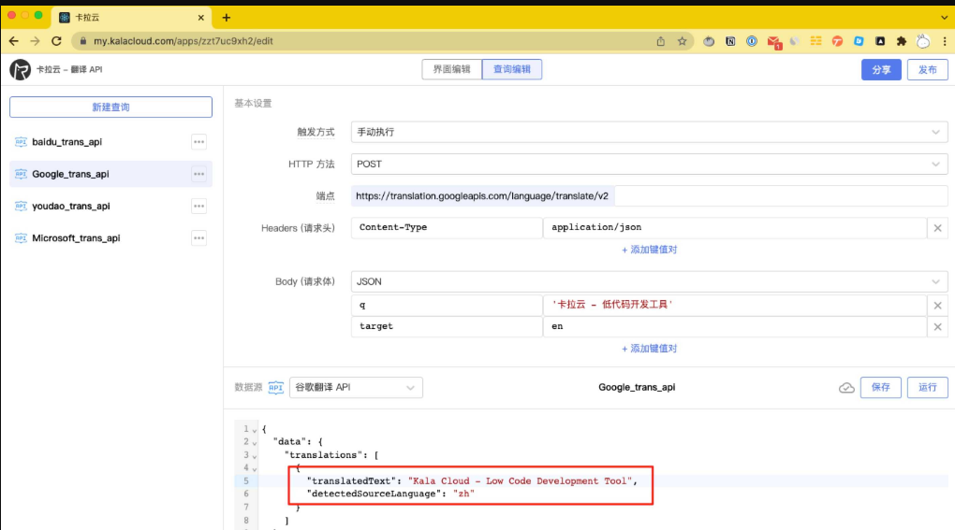Select the Google_trans_api query
This screenshot has height=530, width=955.
click(x=110, y=174)
